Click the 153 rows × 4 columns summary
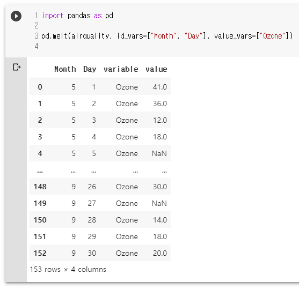Viewport: 299px width, 289px height. [x=68, y=269]
